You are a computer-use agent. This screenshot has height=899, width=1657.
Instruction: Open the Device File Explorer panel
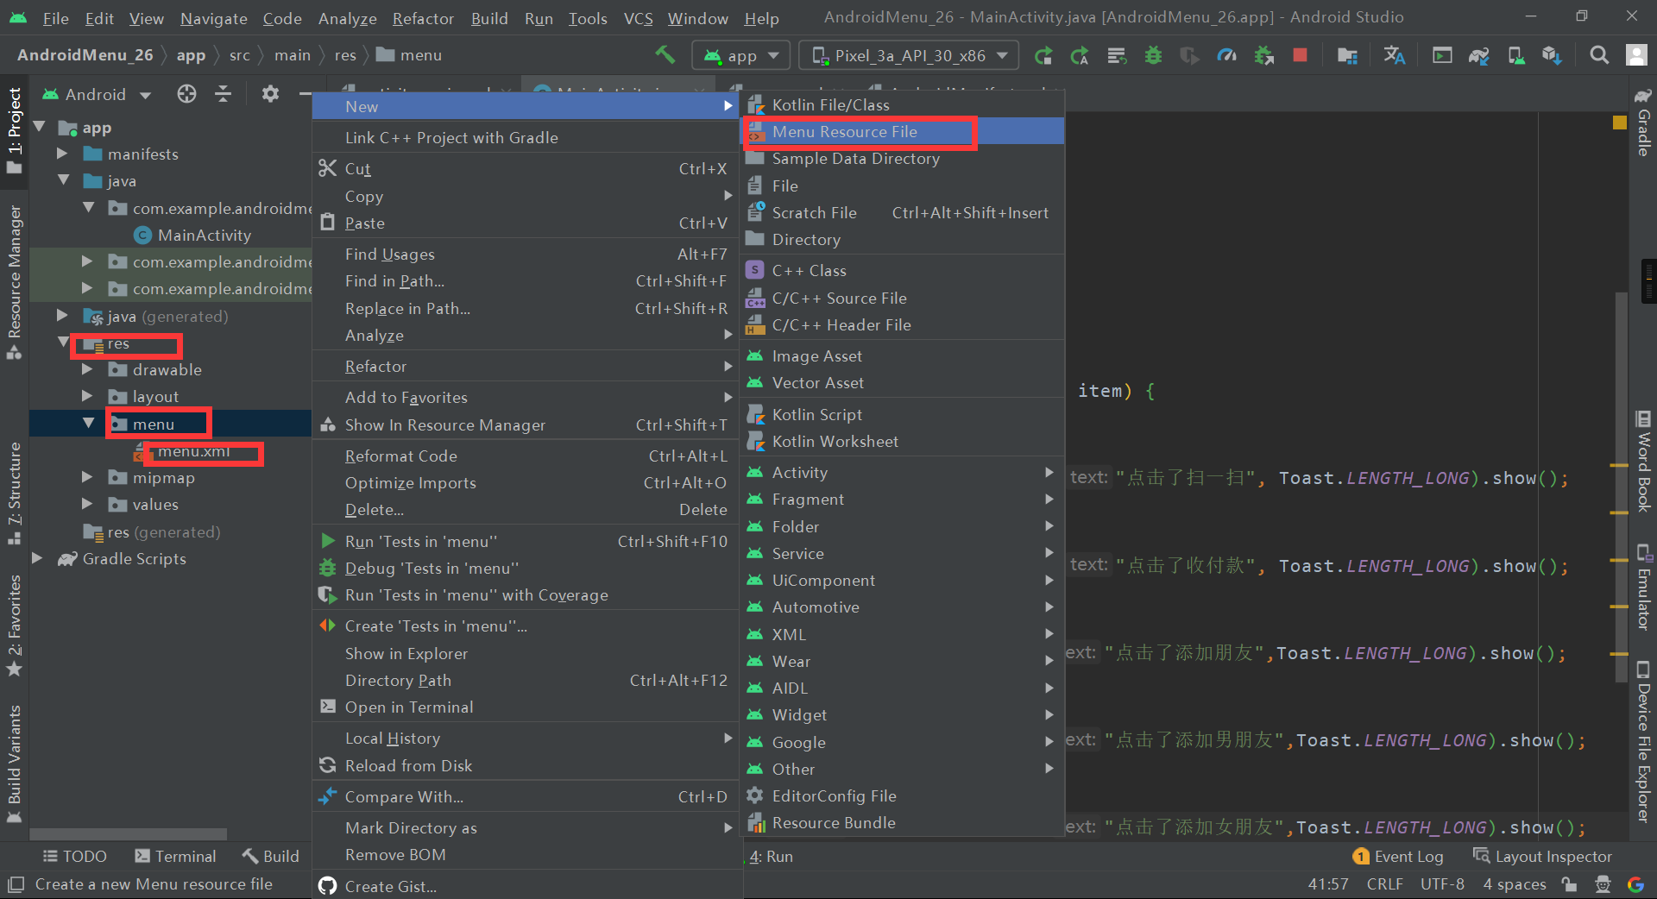click(1643, 742)
